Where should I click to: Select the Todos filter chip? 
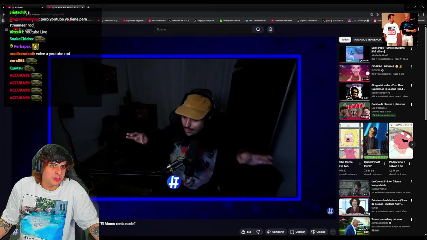click(x=345, y=40)
